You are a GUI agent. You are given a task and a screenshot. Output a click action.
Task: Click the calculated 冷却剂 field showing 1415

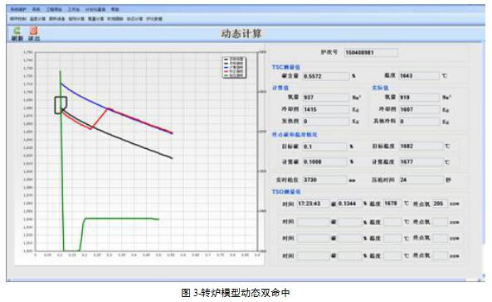[x=326, y=109]
